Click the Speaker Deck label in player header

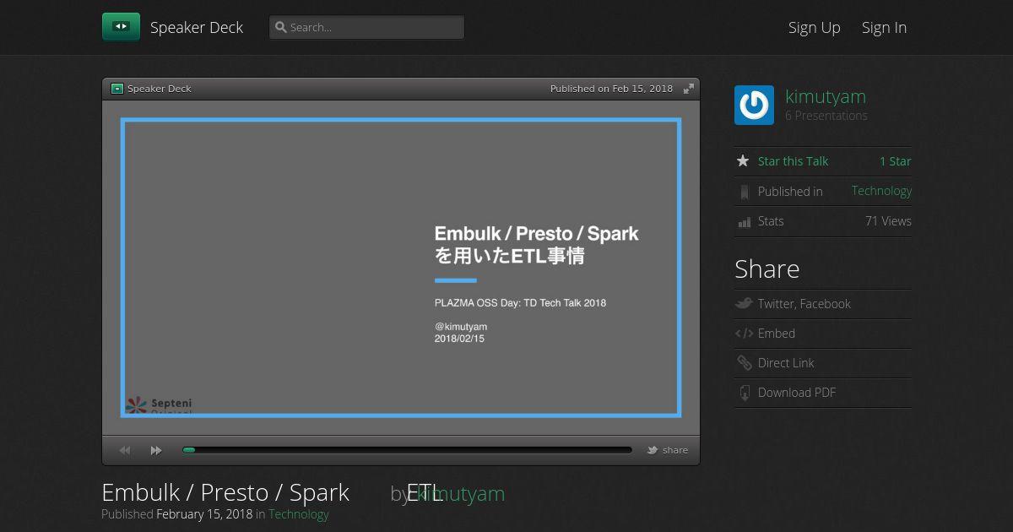[160, 89]
